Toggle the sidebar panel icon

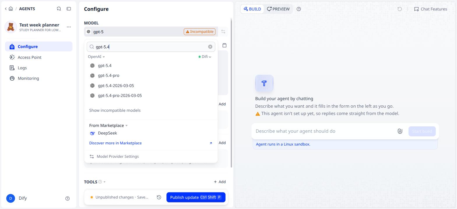pos(69,9)
